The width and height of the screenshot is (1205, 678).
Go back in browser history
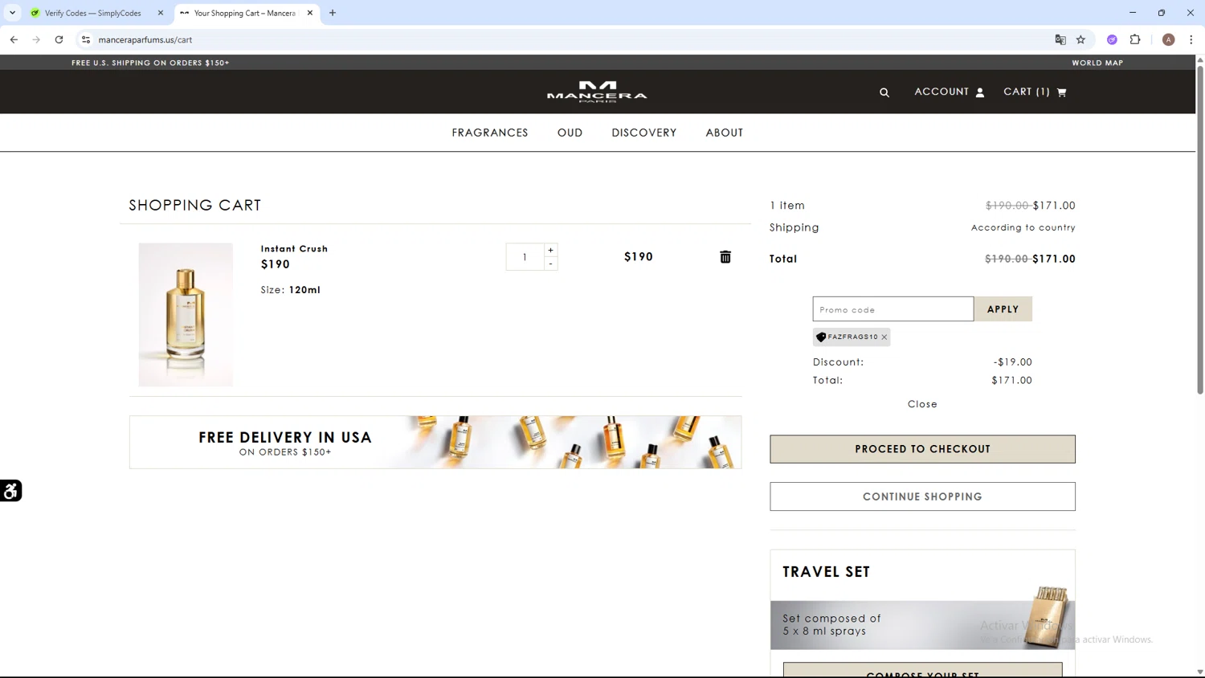click(x=14, y=39)
